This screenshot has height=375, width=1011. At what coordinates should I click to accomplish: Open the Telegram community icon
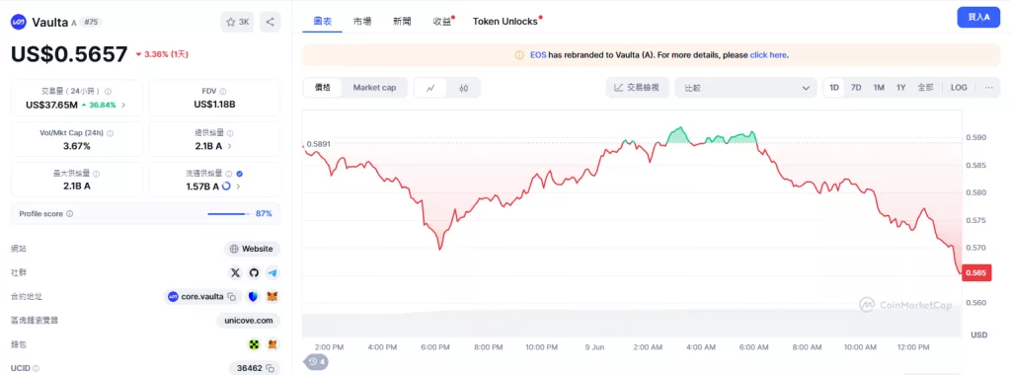point(272,273)
